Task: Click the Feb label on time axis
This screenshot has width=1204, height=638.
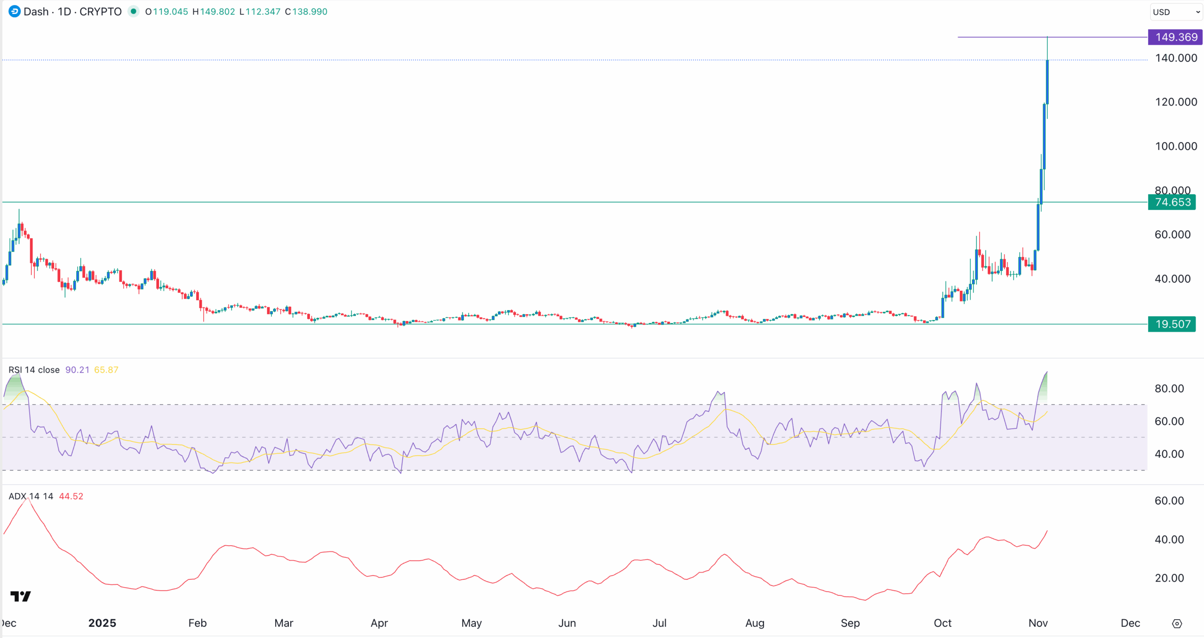Action: click(198, 623)
